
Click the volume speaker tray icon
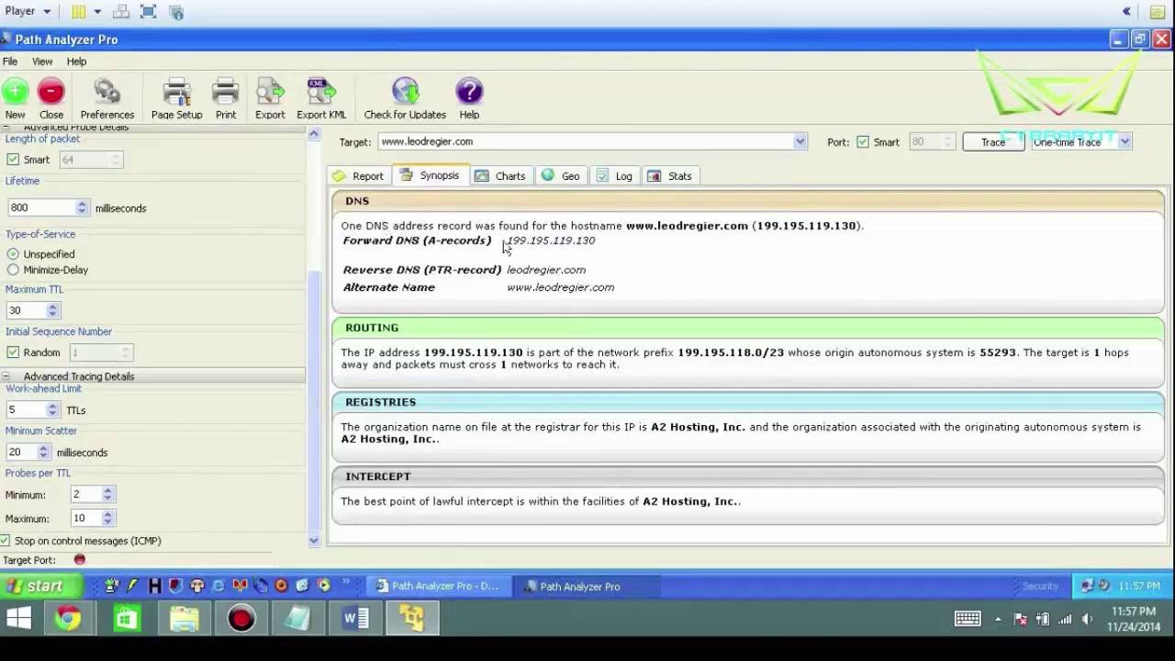[1087, 620]
